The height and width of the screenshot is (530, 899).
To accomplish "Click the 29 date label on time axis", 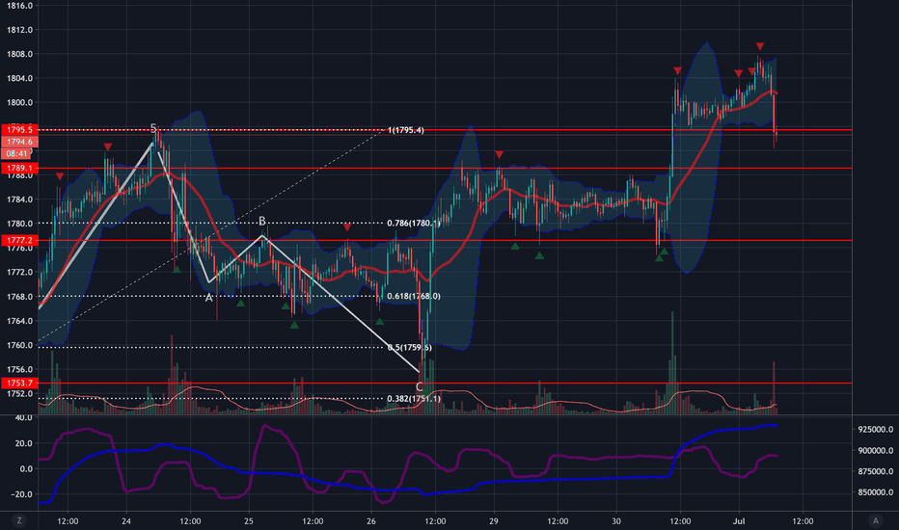I will (494, 520).
